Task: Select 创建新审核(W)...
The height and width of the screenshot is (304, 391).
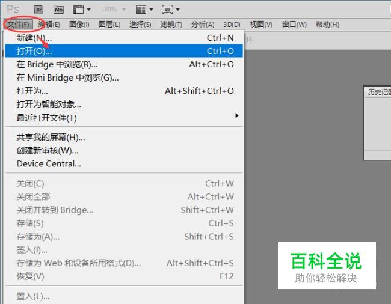Action: 124,150
